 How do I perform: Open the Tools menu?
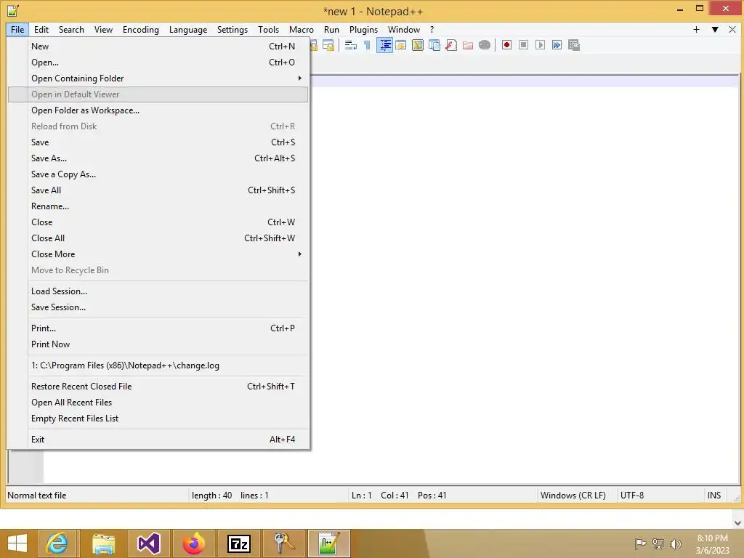pyautogui.click(x=268, y=29)
